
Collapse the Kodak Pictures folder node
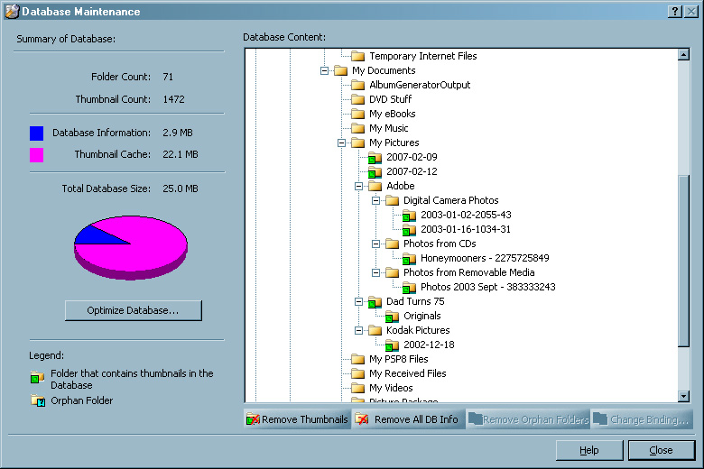coord(359,330)
